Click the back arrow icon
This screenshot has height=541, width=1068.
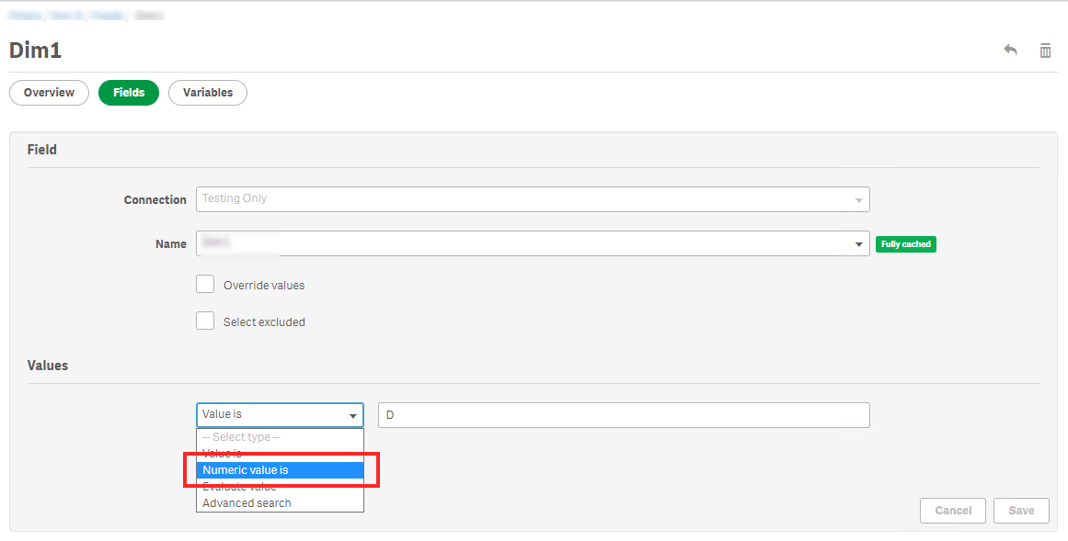(x=1010, y=50)
